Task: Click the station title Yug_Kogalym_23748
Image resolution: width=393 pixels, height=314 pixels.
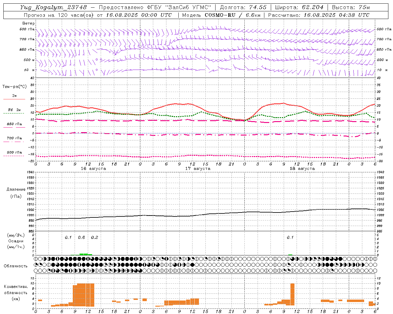Action: tap(53, 7)
